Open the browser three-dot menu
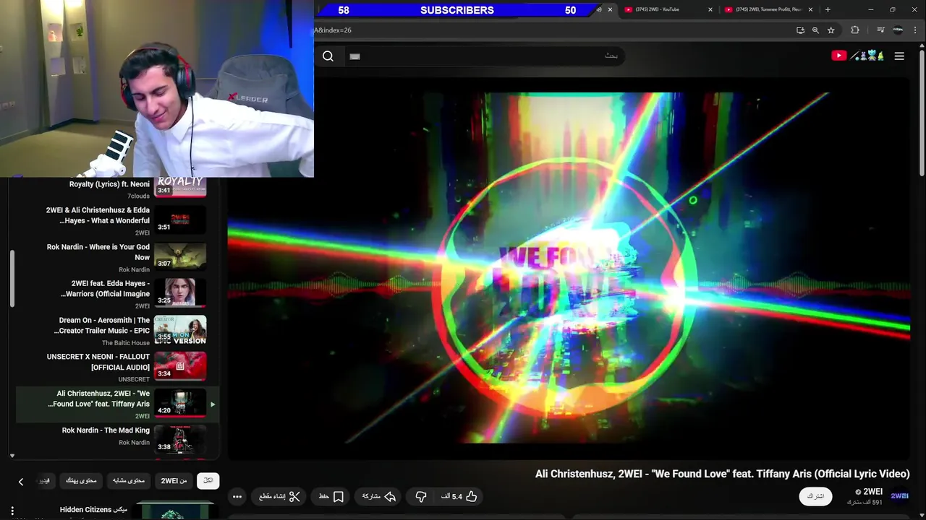926x520 pixels. click(x=915, y=30)
